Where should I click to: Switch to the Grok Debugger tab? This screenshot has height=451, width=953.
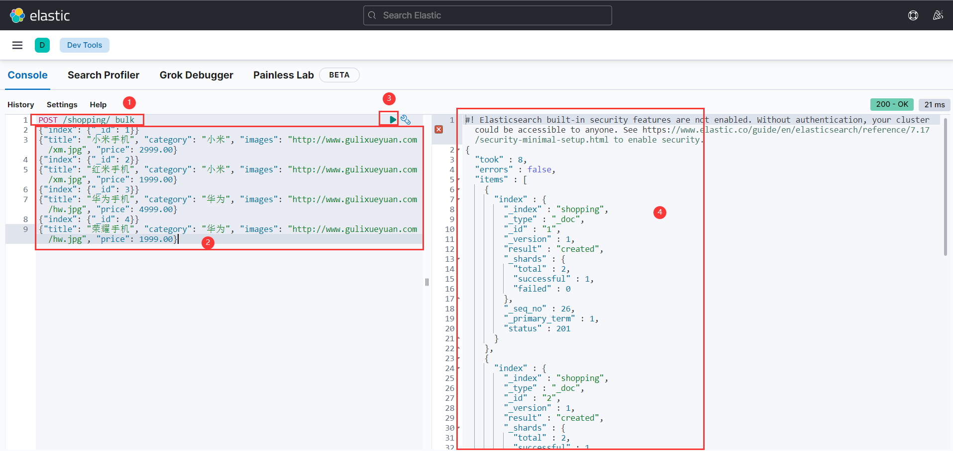tap(197, 75)
